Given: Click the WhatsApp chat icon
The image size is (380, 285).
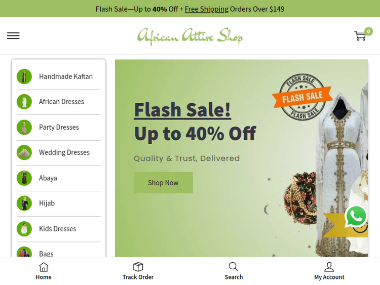Looking at the screenshot, I should coord(356,216).
